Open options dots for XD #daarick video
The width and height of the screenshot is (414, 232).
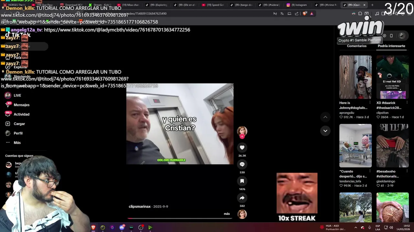(x=407, y=103)
